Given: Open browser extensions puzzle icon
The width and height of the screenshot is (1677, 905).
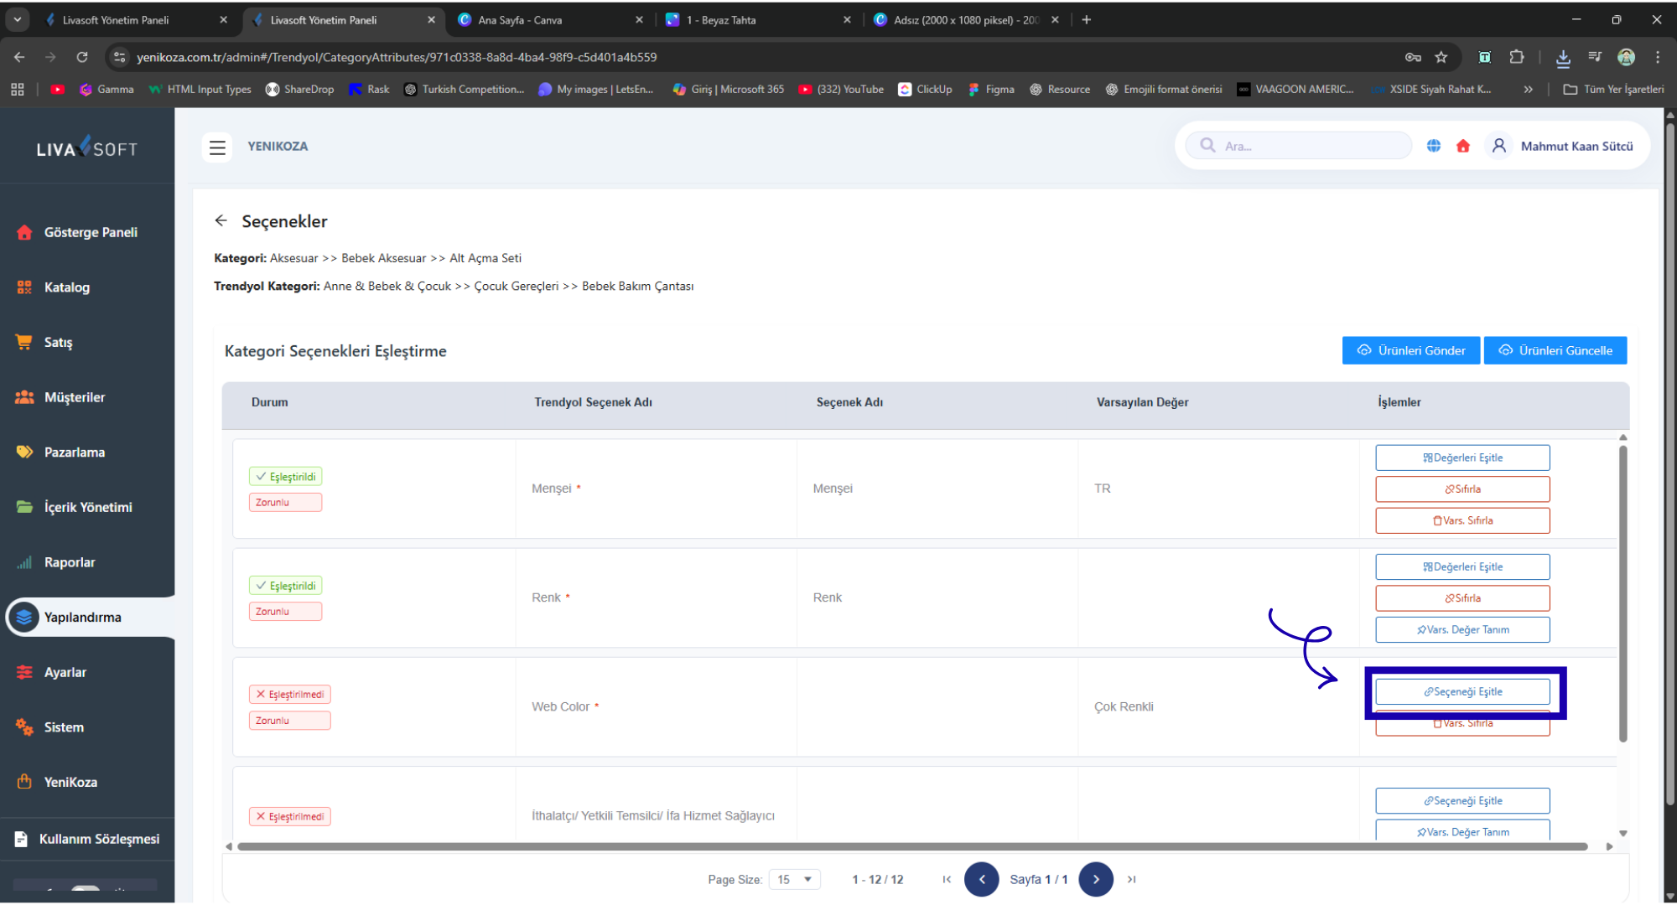Looking at the screenshot, I should click(1516, 57).
